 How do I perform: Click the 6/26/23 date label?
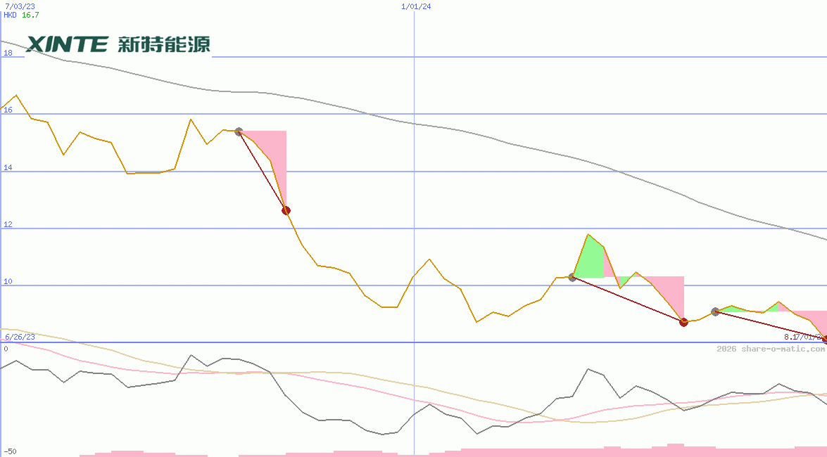20,337
